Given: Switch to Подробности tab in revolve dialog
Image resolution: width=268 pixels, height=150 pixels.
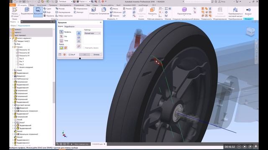Looking at the screenshot, I should pos(70,27).
